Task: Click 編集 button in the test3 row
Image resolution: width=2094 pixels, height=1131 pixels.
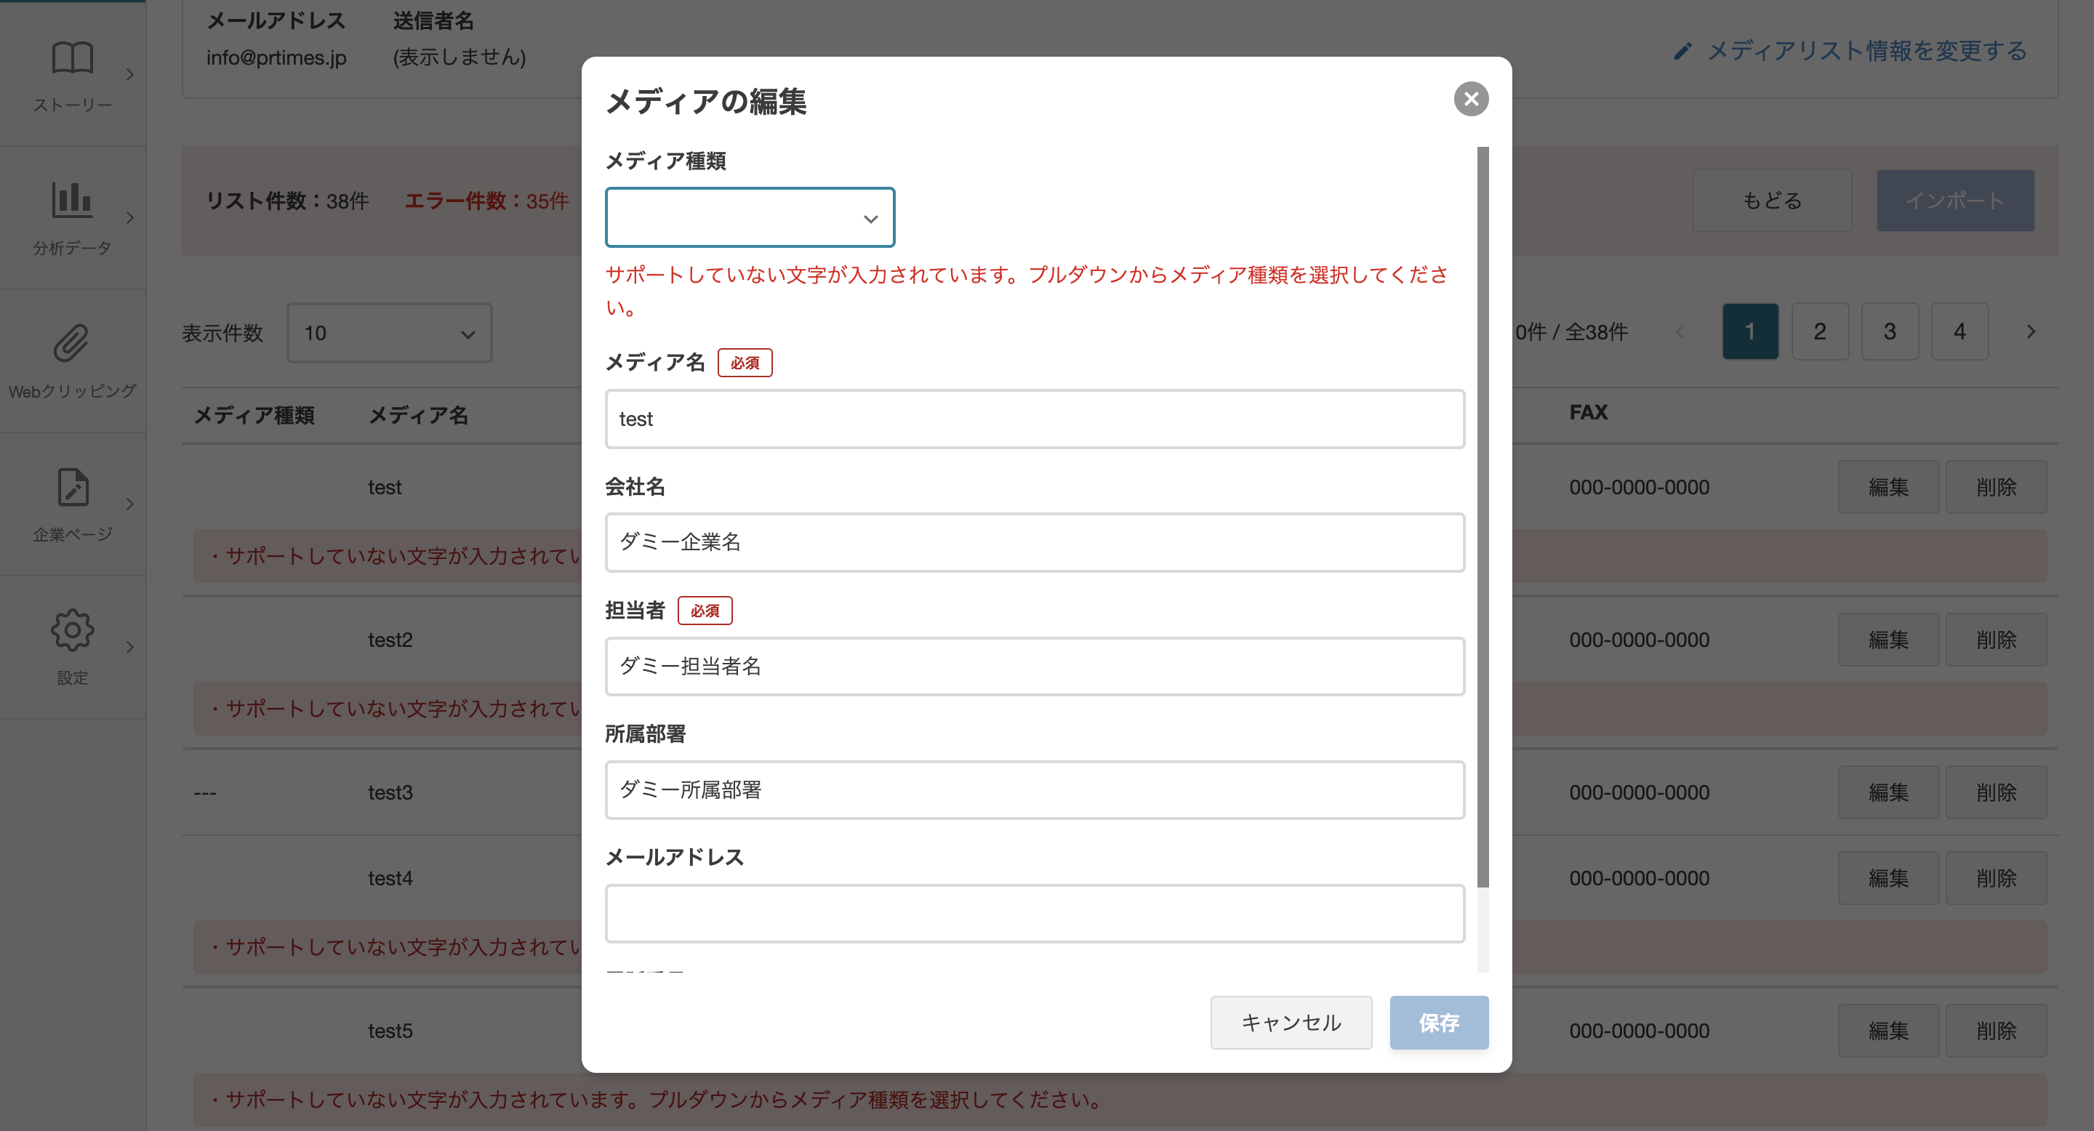Action: tap(1888, 793)
